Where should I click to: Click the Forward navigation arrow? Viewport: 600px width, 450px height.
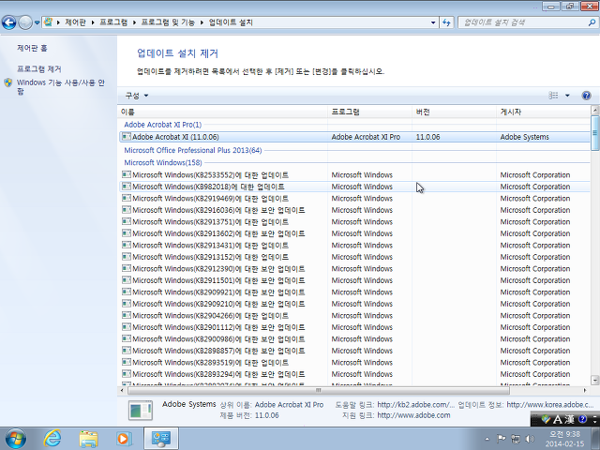click(x=25, y=22)
